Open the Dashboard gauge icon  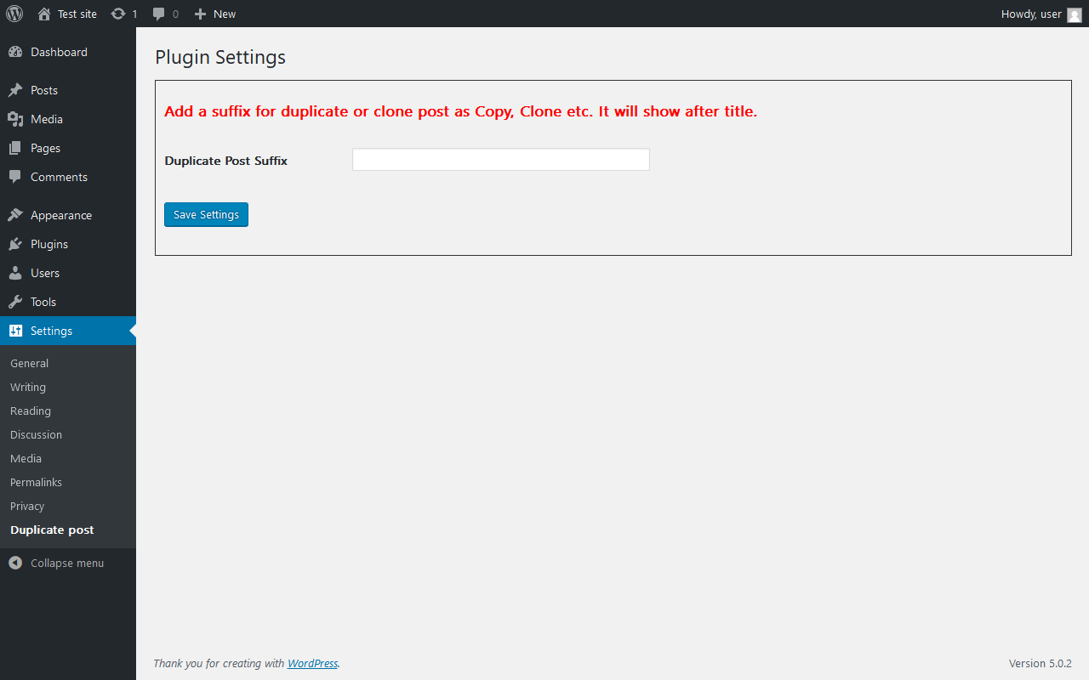[x=15, y=52]
